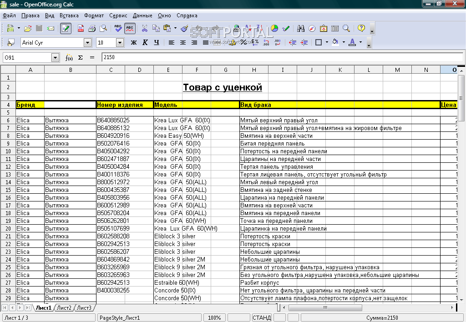Screen dimensions: 466x322
Task: Open the Background Color dropdown arrow
Action: coord(344,42)
